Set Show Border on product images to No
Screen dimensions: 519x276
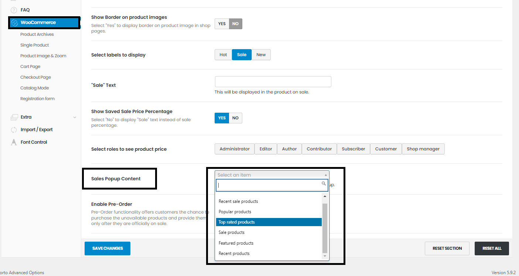(236, 24)
